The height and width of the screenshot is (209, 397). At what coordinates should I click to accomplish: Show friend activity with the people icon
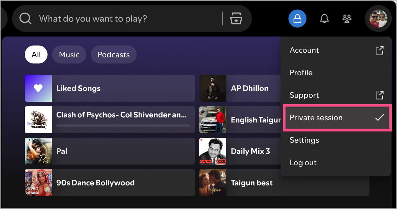347,18
